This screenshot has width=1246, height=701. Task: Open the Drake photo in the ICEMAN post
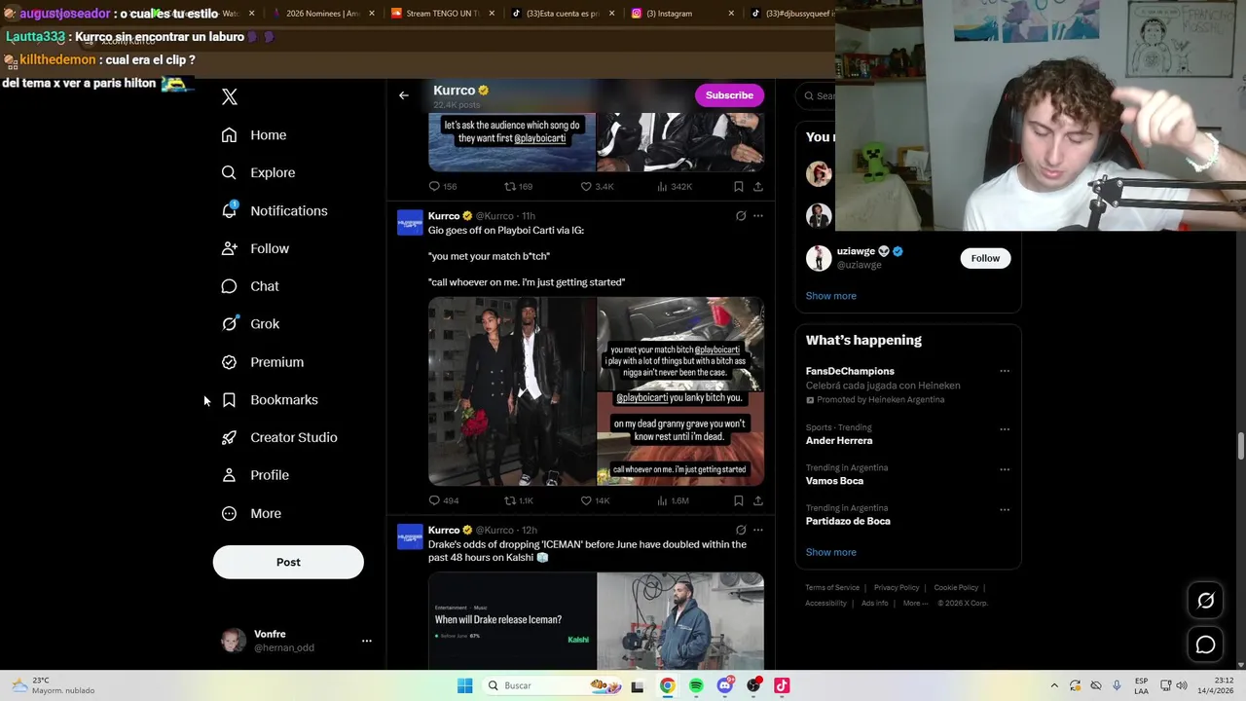(x=680, y=621)
